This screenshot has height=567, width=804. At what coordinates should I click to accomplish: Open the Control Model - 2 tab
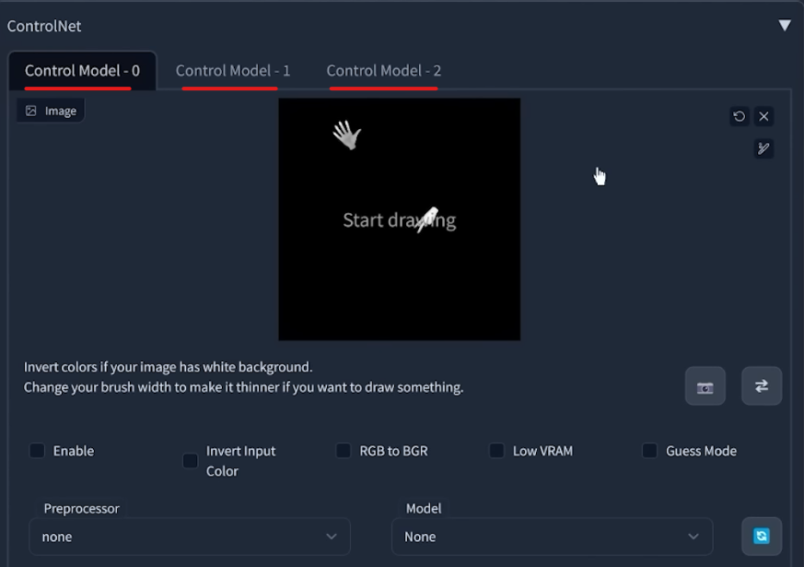pyautogui.click(x=383, y=71)
